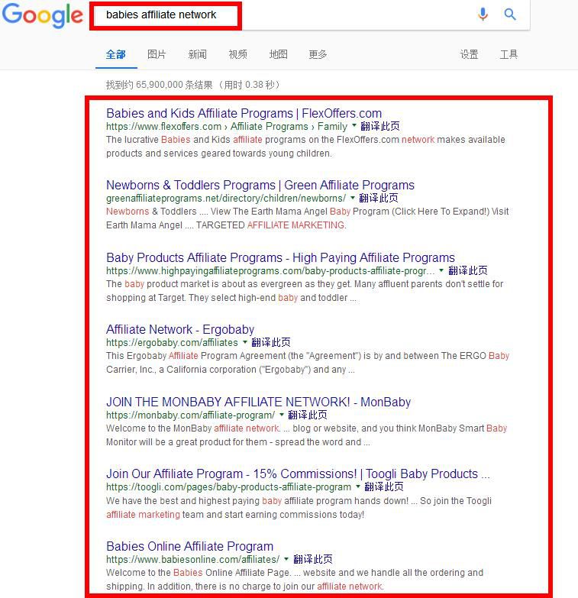Open Newborns & Toddlers Programs Green Affiliate result
The height and width of the screenshot is (598, 578).
(x=260, y=185)
